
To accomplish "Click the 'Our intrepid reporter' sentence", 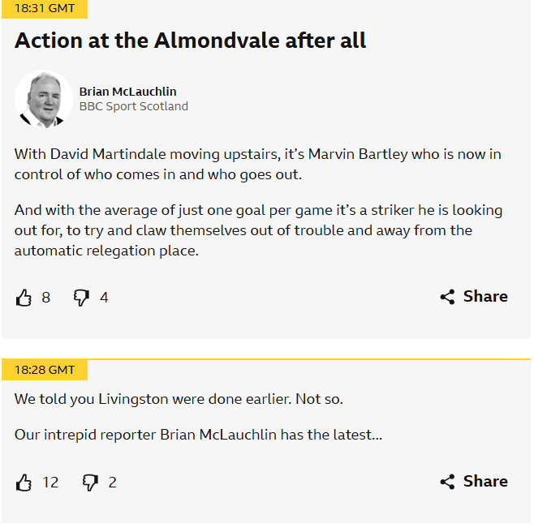I will point(198,435).
